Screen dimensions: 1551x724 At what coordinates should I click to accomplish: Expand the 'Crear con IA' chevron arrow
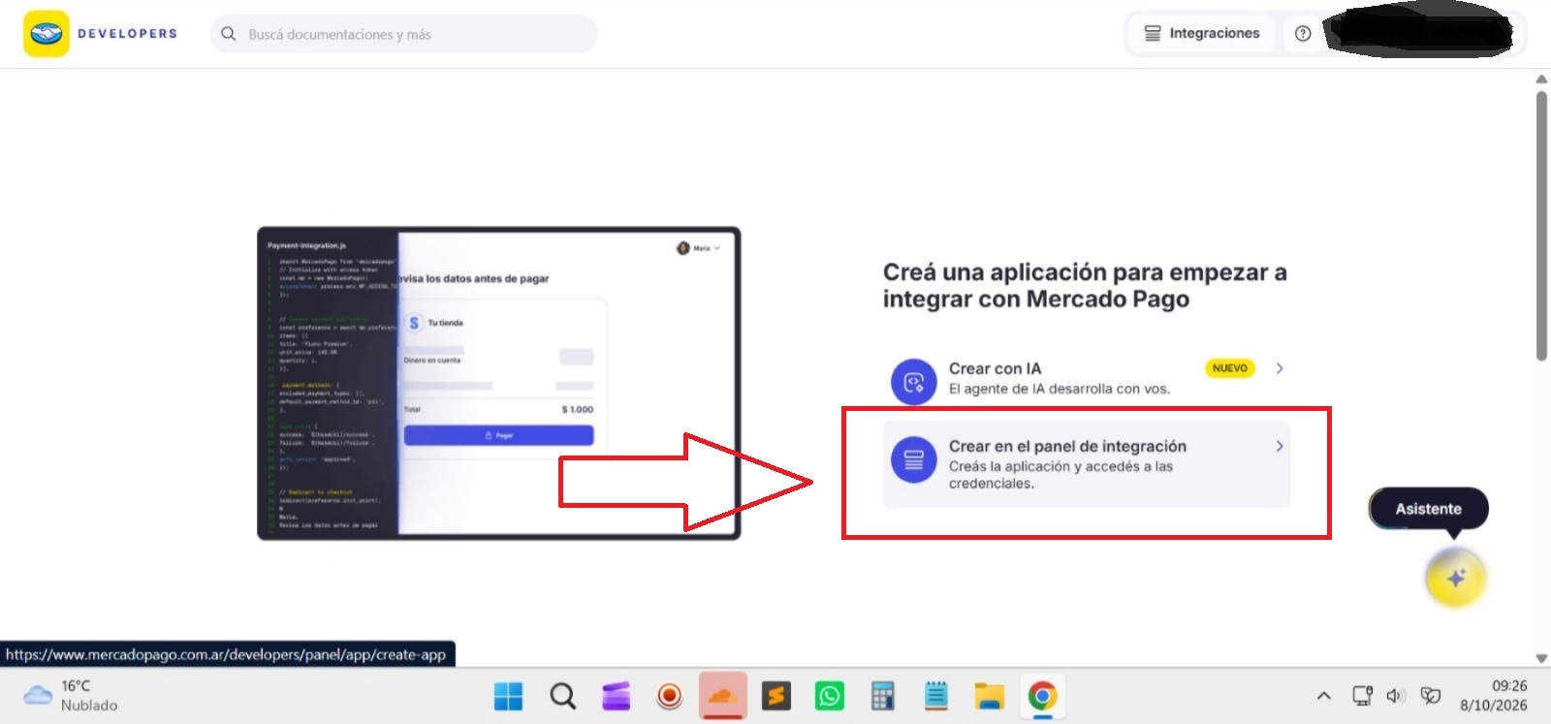(x=1280, y=368)
